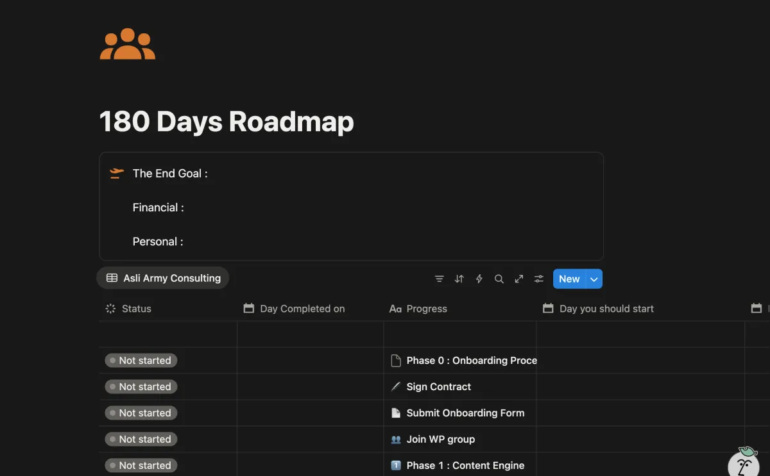Screen dimensions: 770x476
Task: Open automations lightning bolt icon
Action: click(479, 279)
